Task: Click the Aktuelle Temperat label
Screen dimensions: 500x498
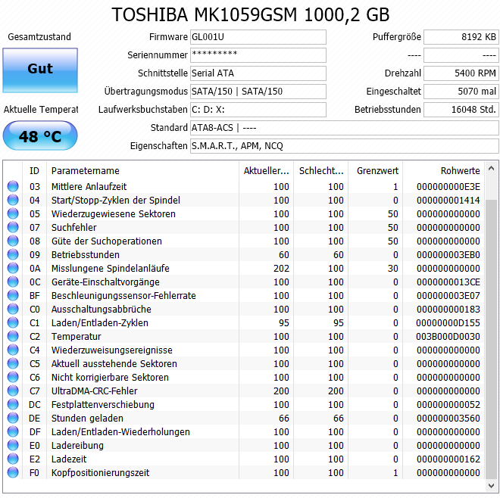Action: coord(41,110)
